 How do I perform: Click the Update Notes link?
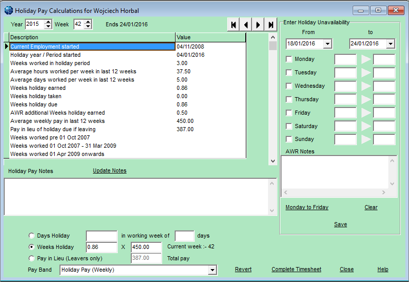[109, 170]
